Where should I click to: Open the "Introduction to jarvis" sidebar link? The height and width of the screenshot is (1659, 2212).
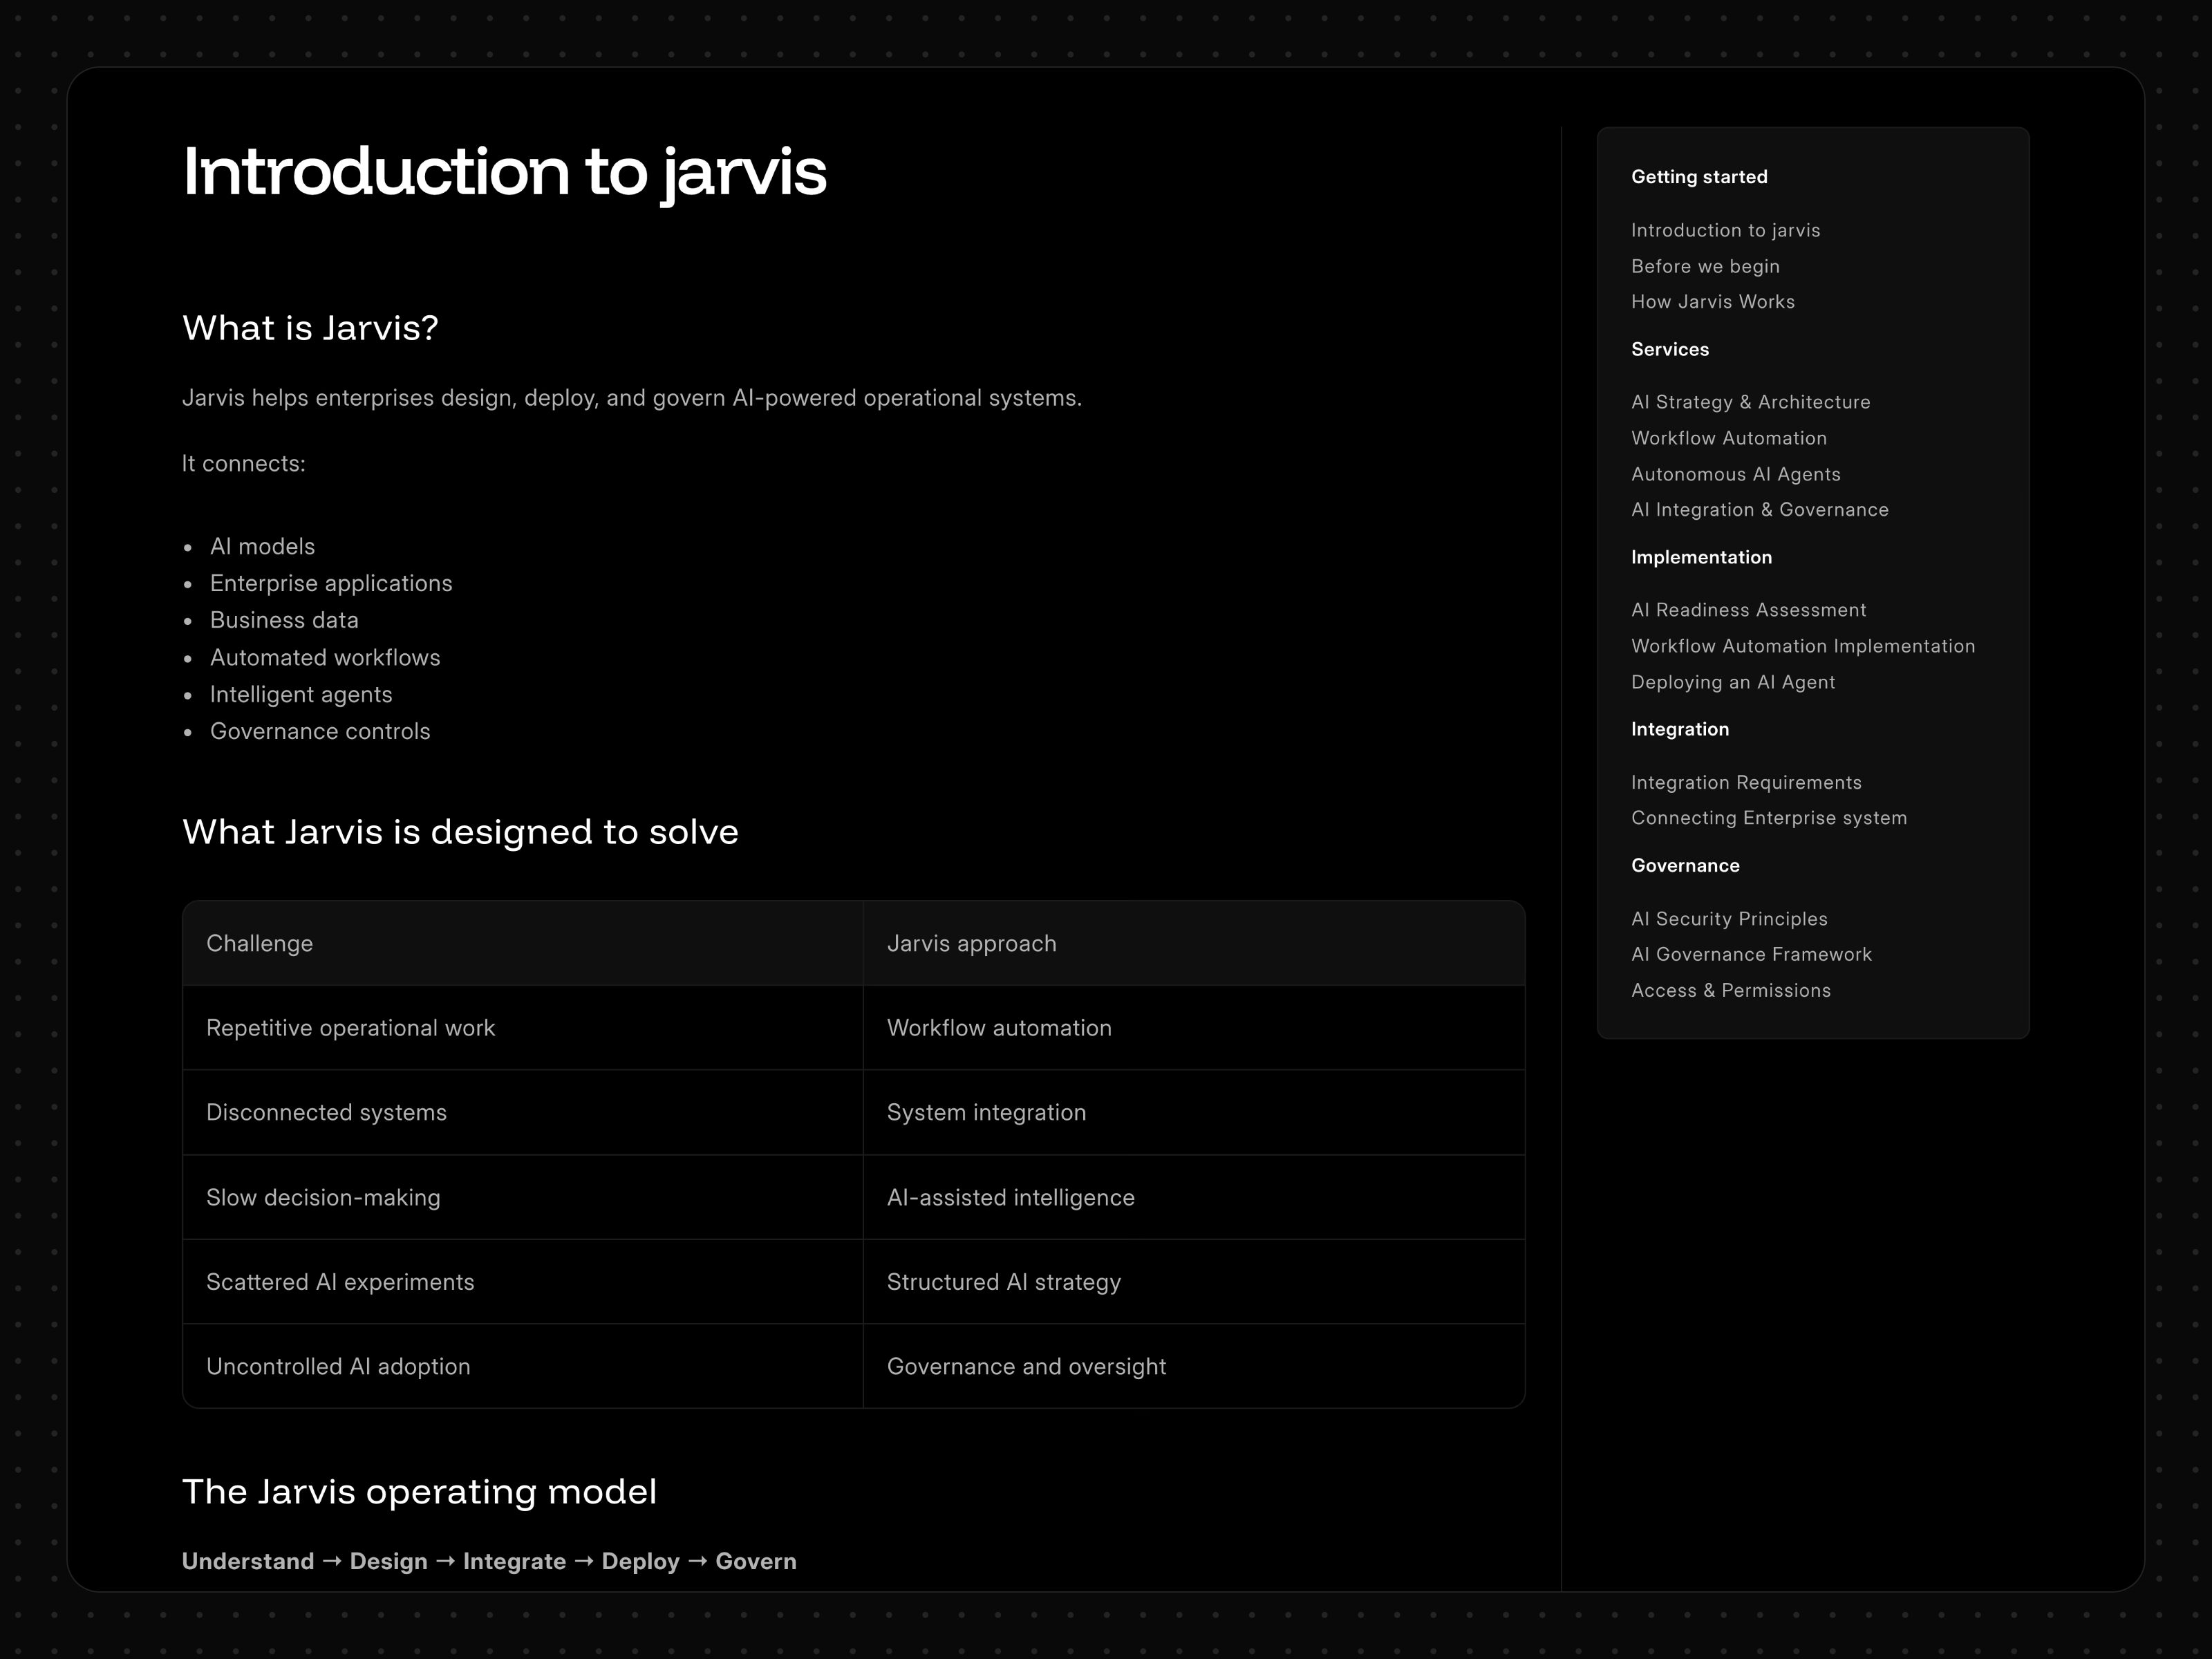[x=1725, y=230]
